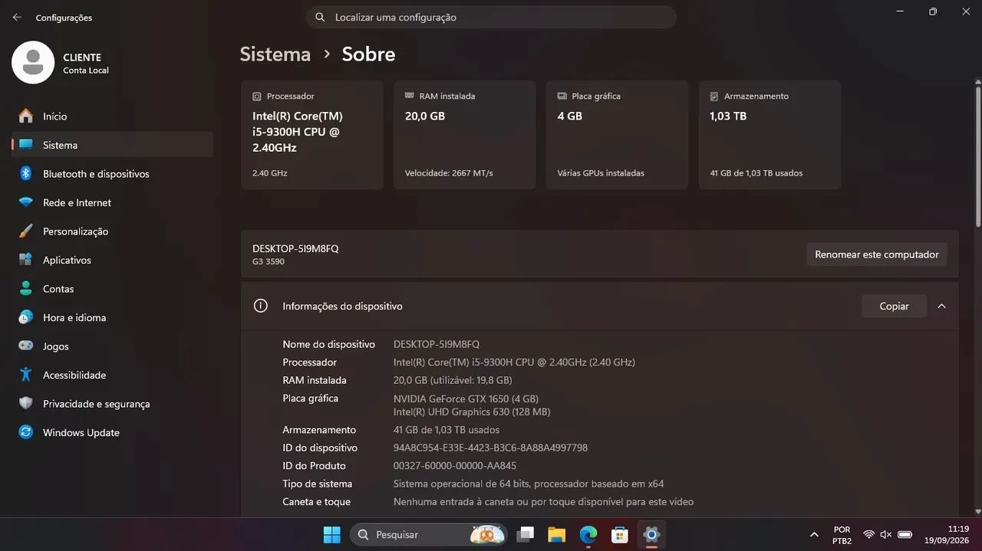Open Hora e idioma settings

(112, 317)
